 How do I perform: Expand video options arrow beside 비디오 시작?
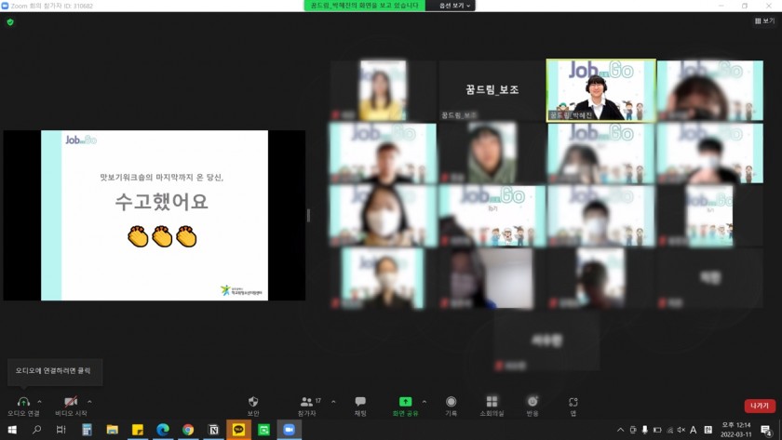[x=89, y=402]
